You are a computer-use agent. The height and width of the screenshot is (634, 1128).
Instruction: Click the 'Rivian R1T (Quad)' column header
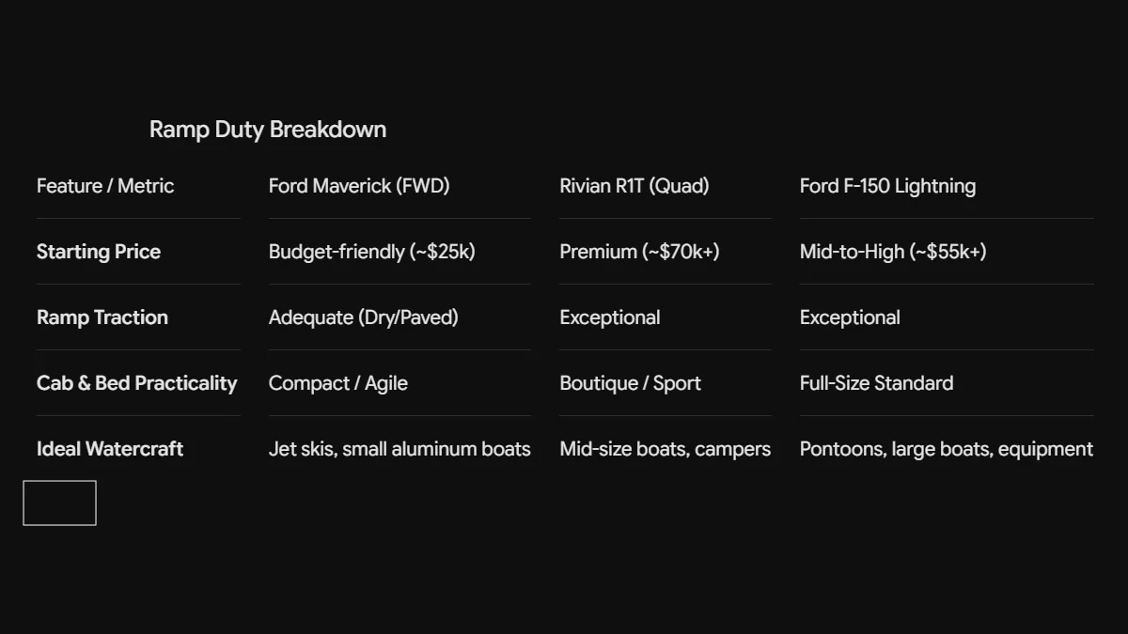point(634,186)
